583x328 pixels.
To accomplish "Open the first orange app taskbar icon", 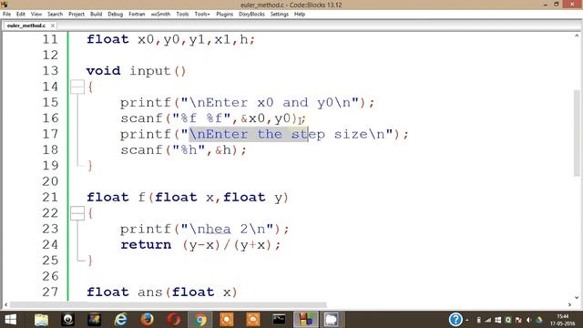I will coord(227,320).
